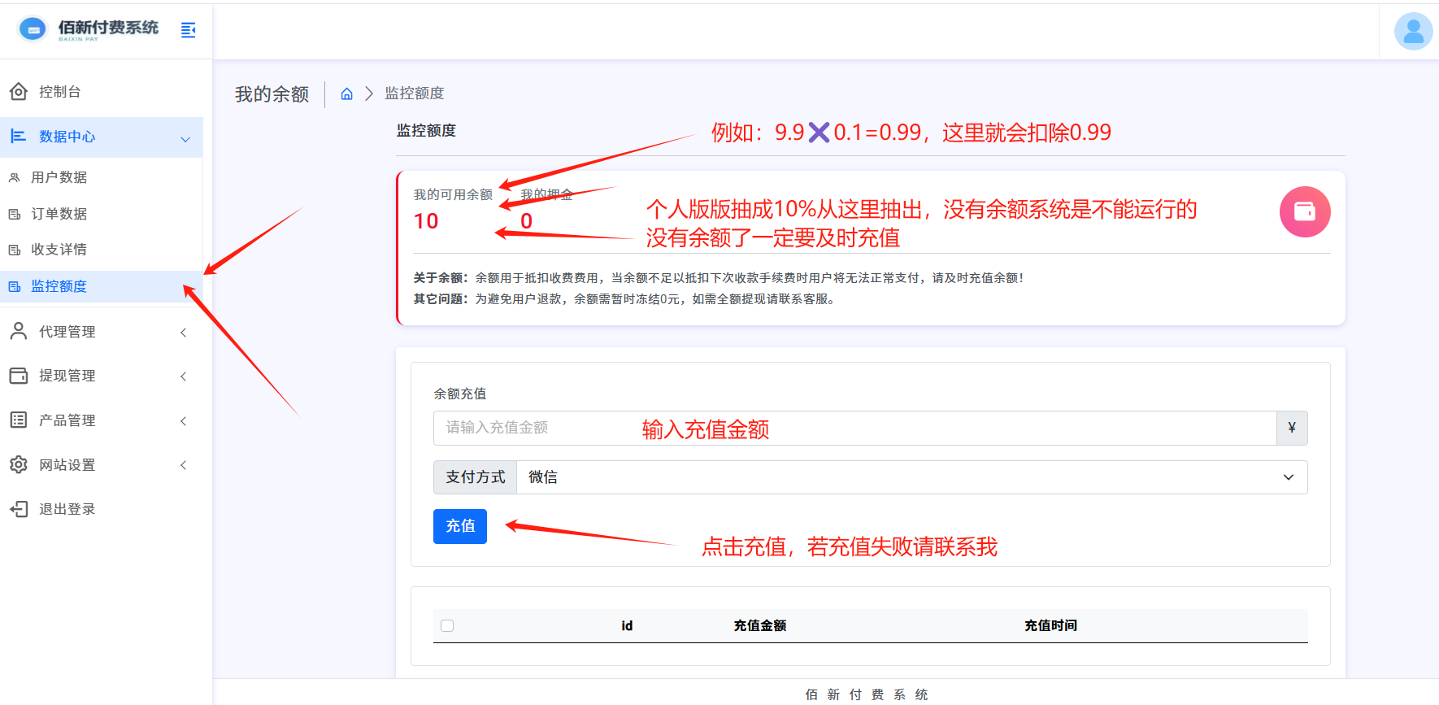The width and height of the screenshot is (1439, 705).
Task: Click the blue 充值 button
Action: 459,526
